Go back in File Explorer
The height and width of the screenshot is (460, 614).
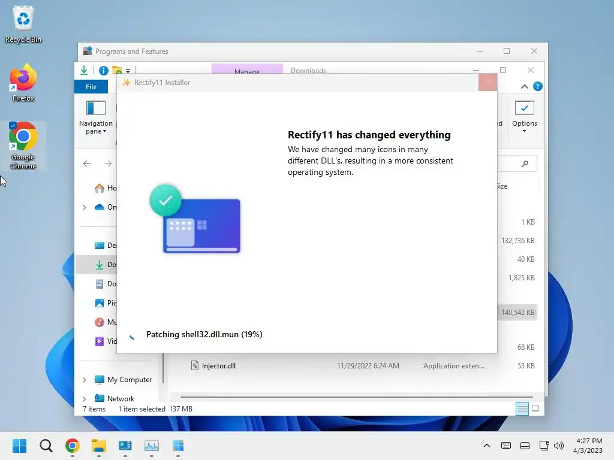coord(87,164)
